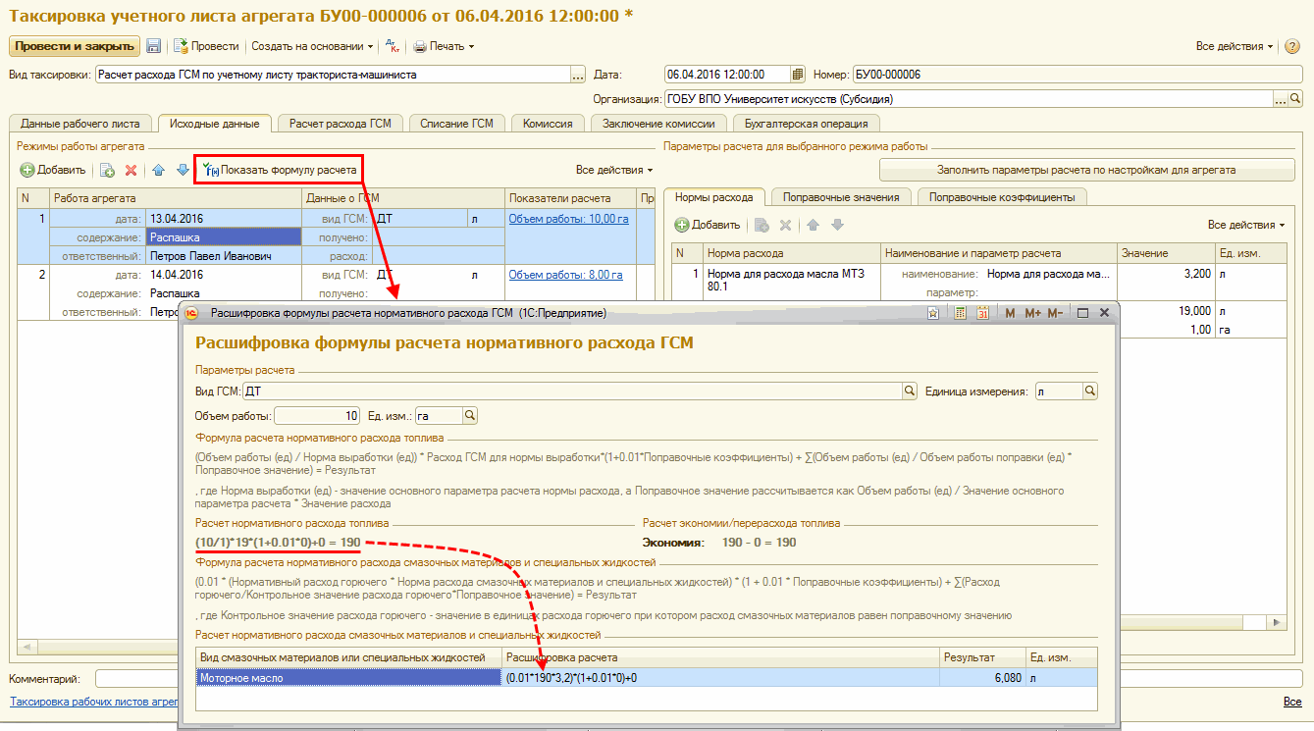Click the blue move up arrow icon

click(158, 170)
